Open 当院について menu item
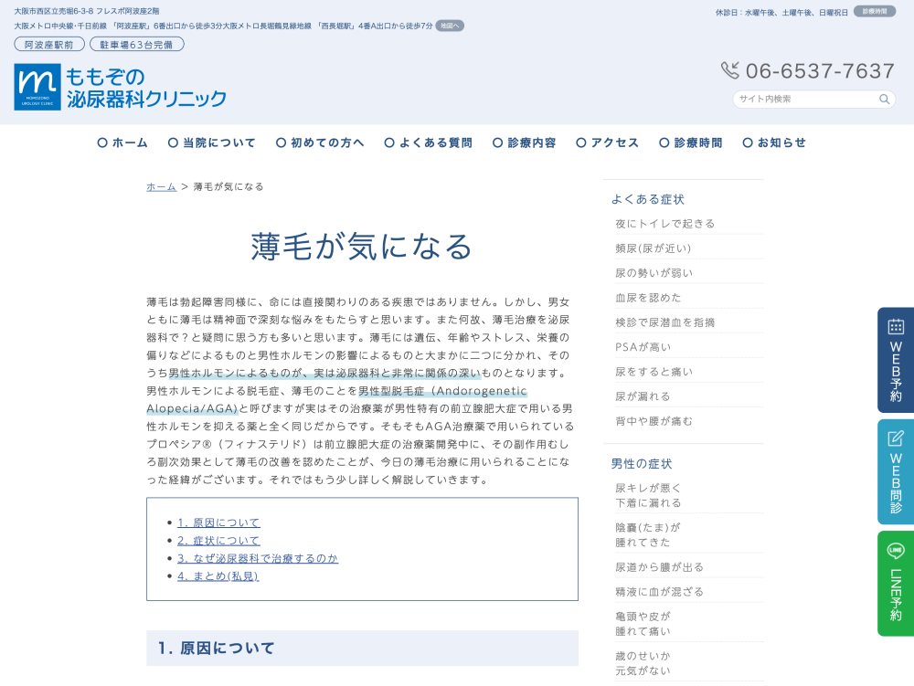Image resolution: width=914 pixels, height=686 pixels. coord(212,142)
